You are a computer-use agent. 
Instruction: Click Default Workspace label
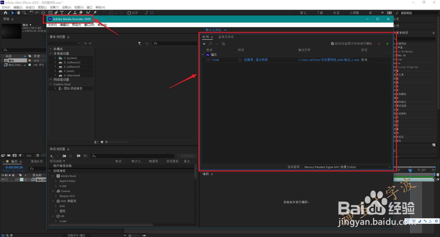pos(213,30)
